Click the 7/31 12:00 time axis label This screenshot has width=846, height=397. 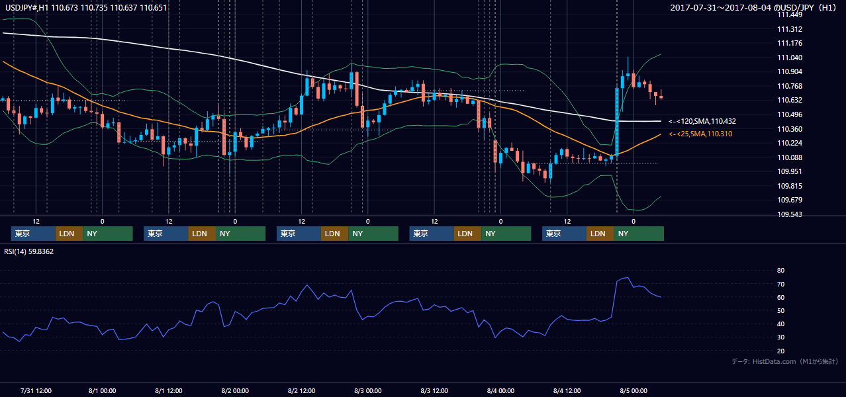tap(36, 390)
